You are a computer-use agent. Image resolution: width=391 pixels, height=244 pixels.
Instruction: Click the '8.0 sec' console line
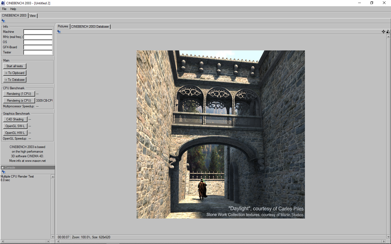pyautogui.click(x=5, y=180)
